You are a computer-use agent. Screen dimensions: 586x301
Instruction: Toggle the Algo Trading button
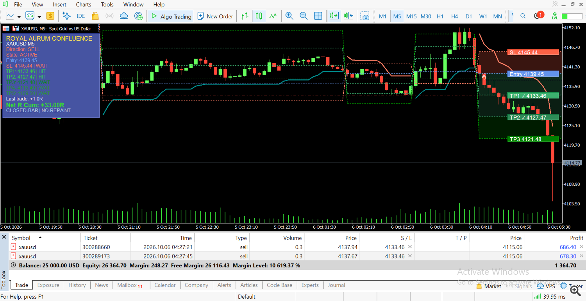pos(171,16)
